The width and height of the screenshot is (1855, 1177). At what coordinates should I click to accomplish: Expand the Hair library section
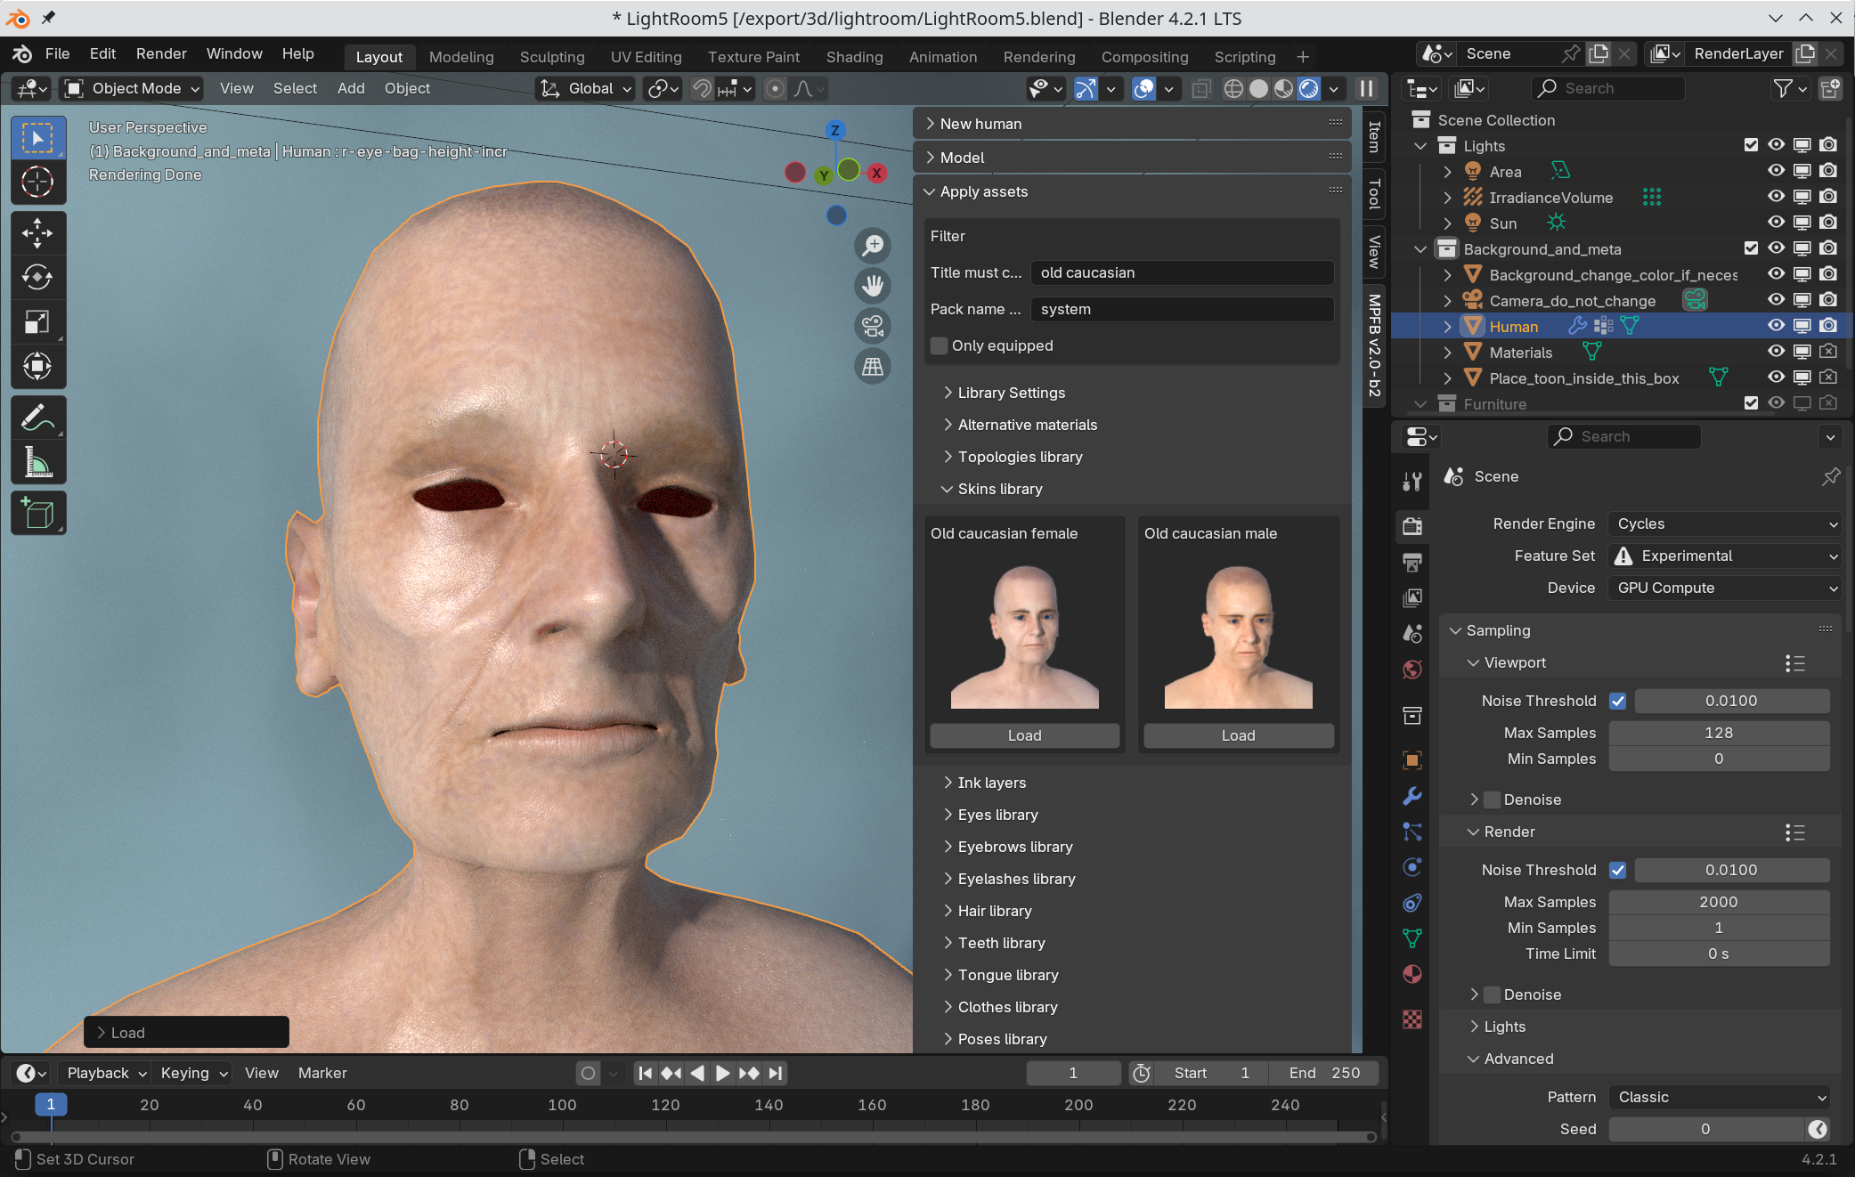click(994, 911)
